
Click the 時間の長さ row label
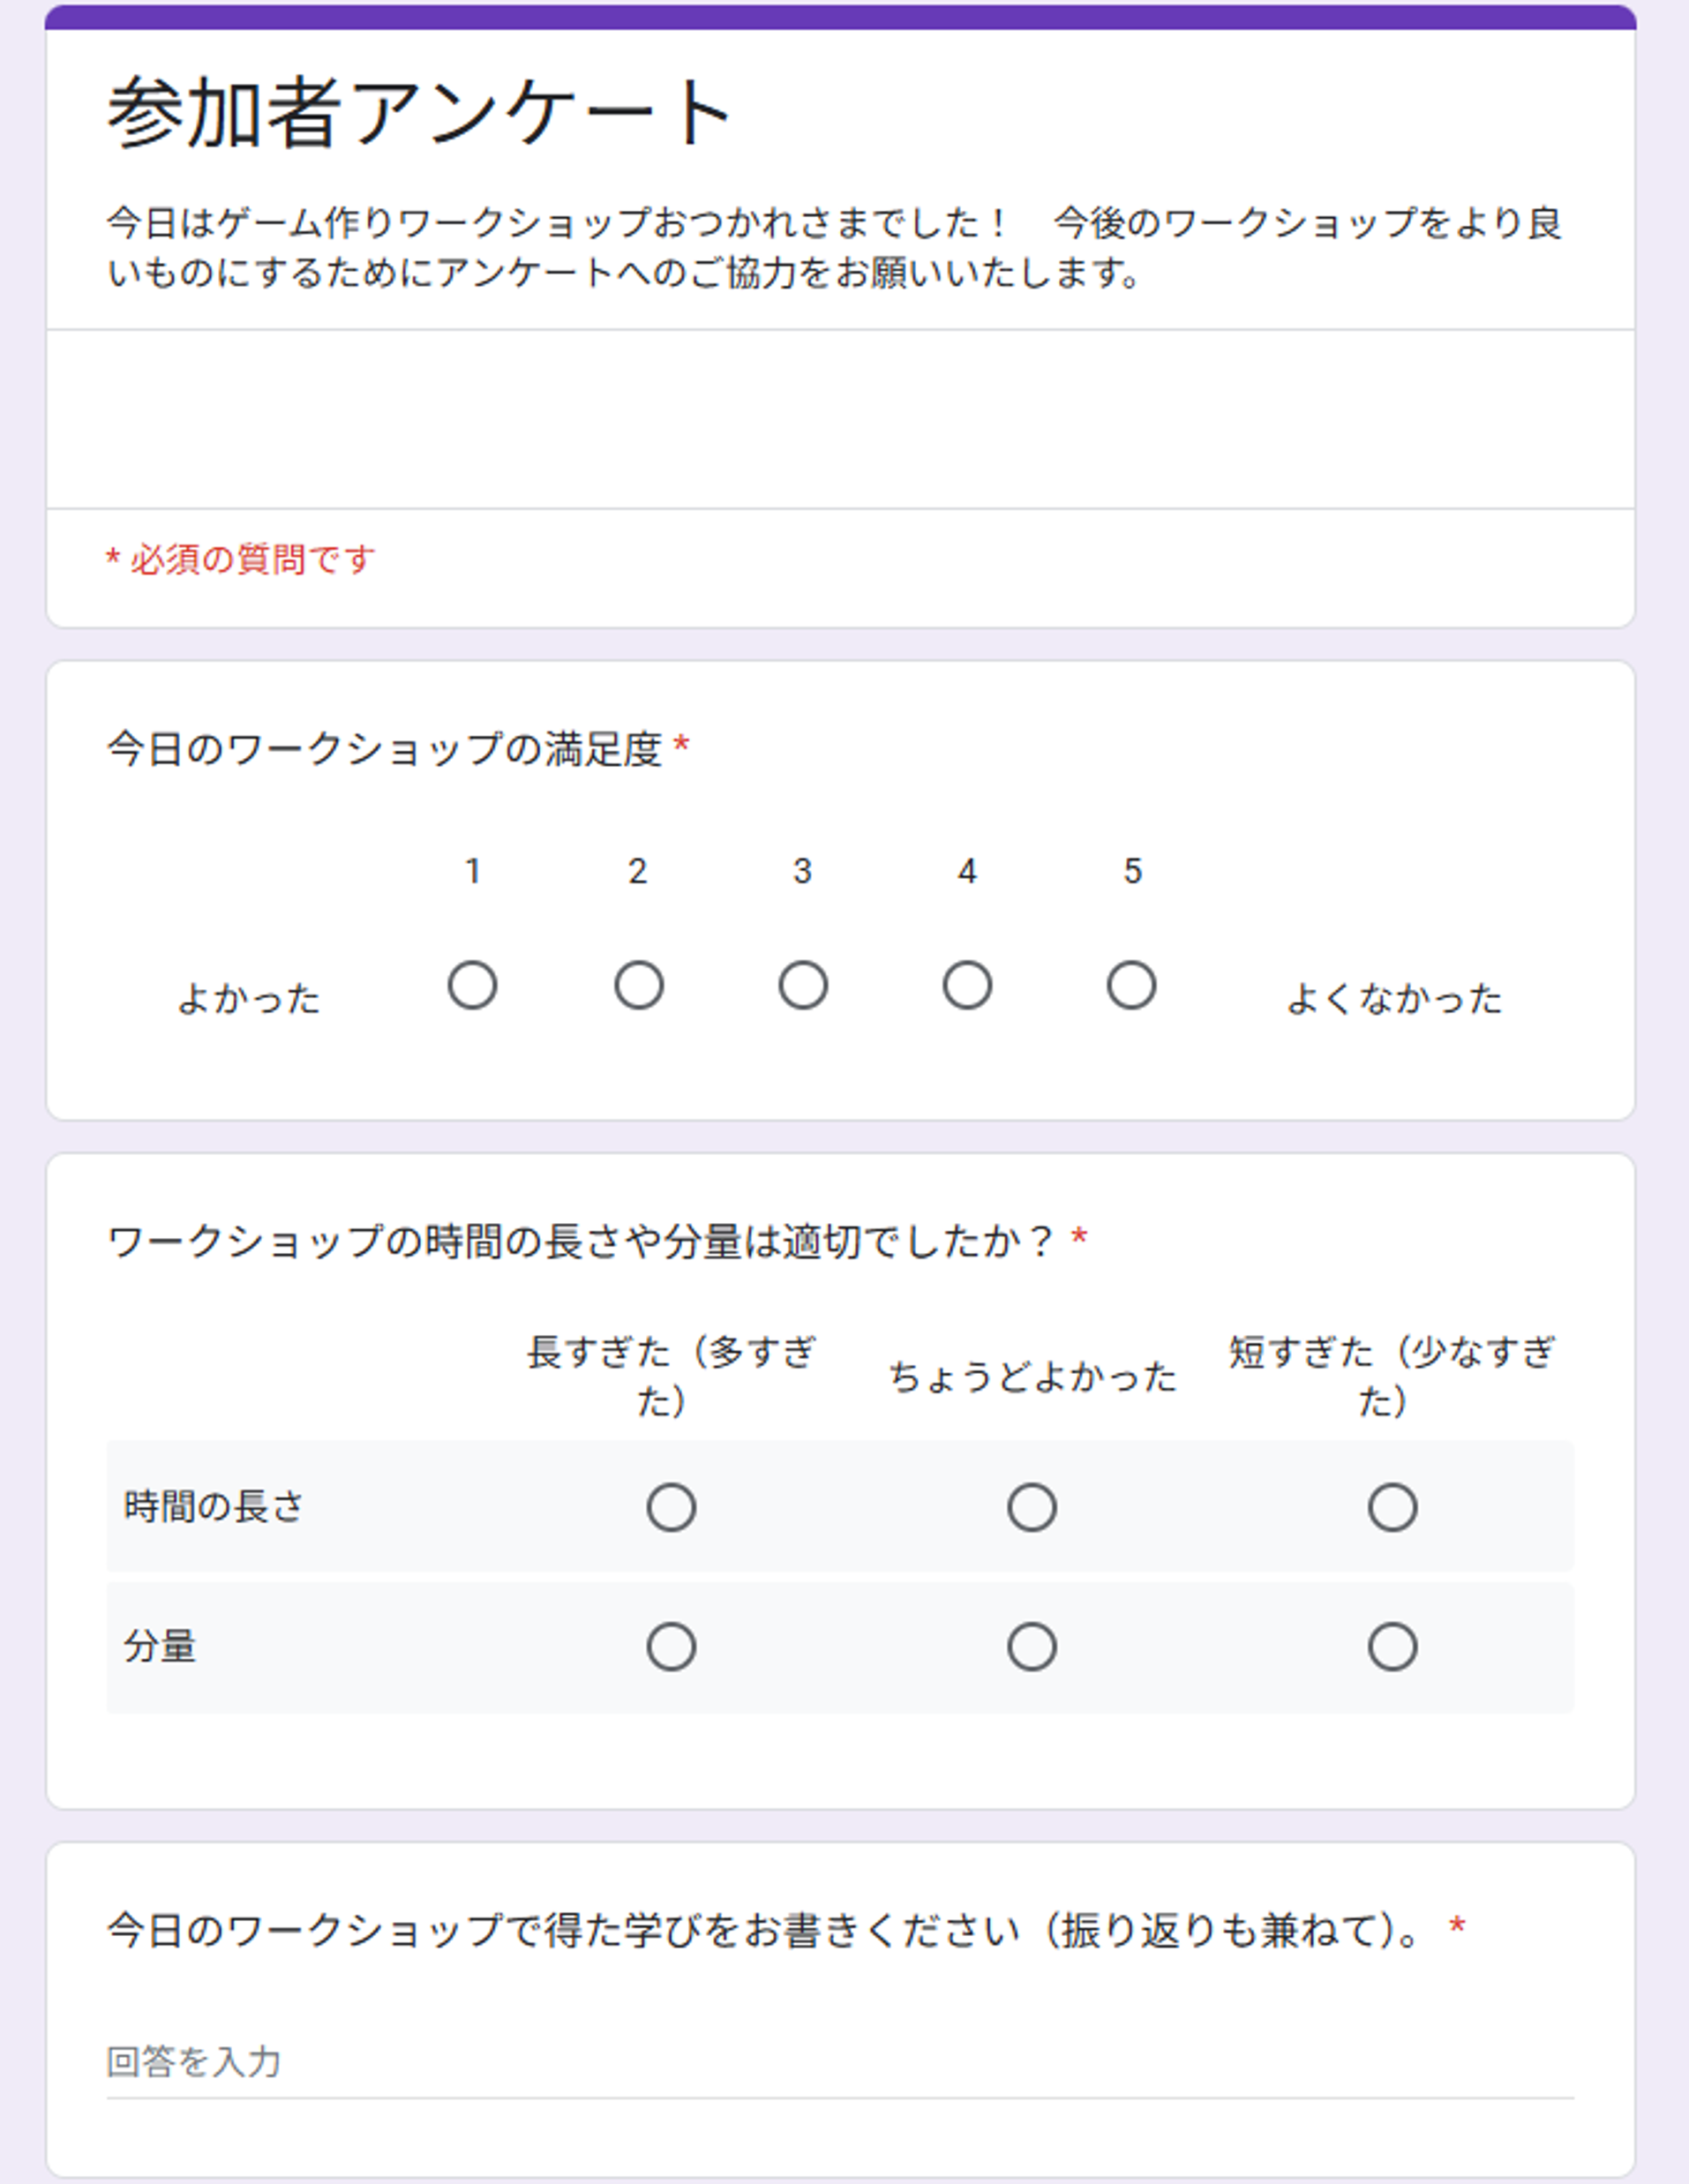coord(214,1507)
